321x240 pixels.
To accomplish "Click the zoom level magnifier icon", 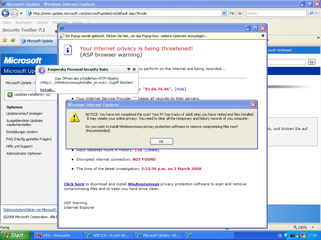I will [295, 227].
